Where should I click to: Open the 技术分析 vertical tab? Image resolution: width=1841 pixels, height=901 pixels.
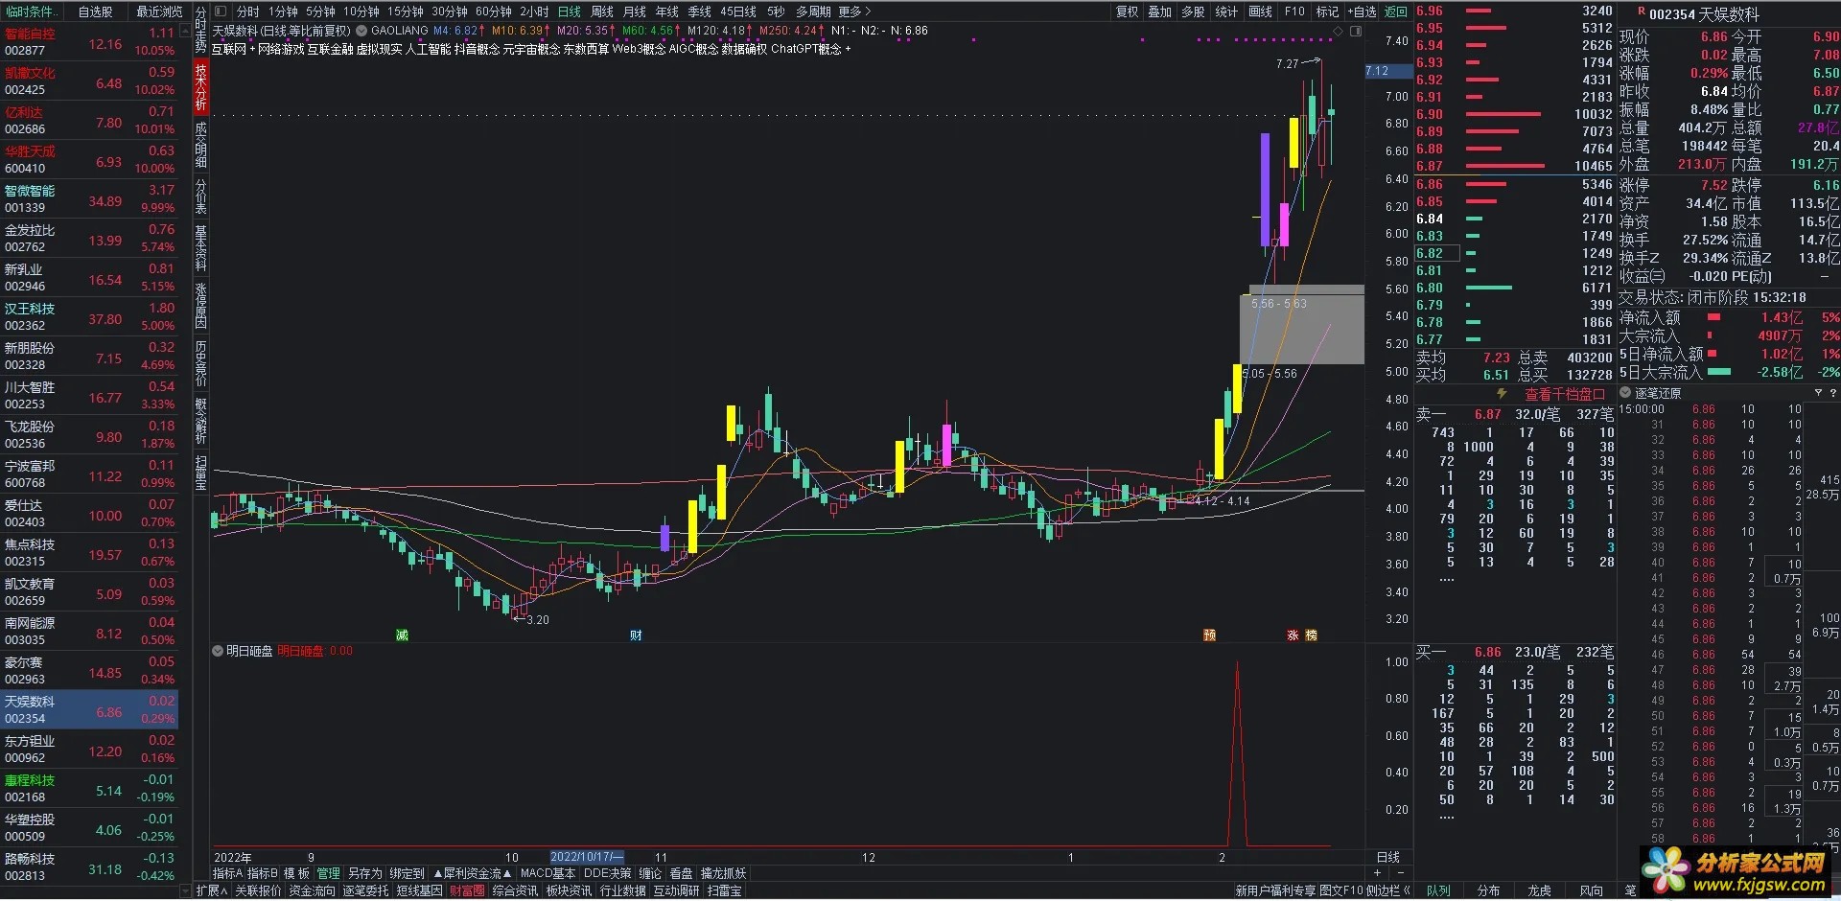[201, 87]
